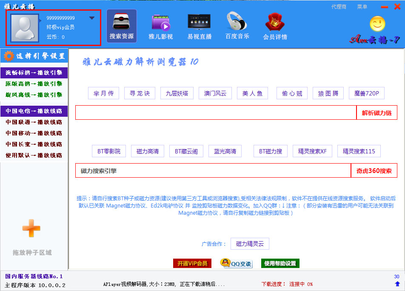Click the 拖放种子区域 drop zone label
The width and height of the screenshot is (405, 291).
point(32,253)
